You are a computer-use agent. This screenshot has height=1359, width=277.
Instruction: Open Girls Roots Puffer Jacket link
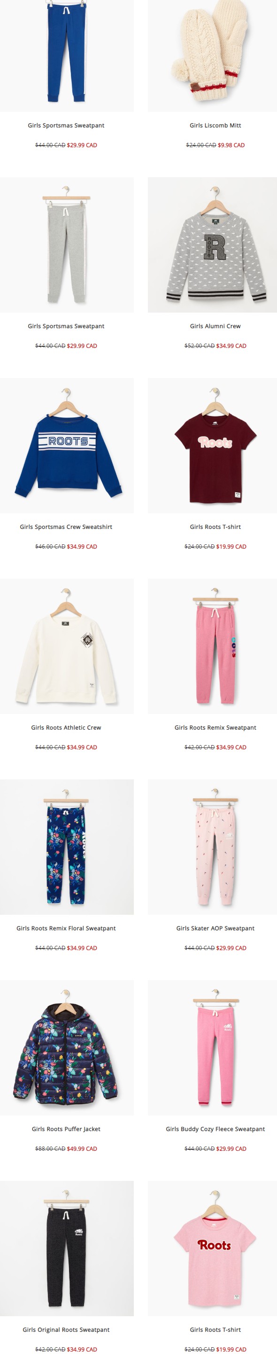(x=66, y=1129)
